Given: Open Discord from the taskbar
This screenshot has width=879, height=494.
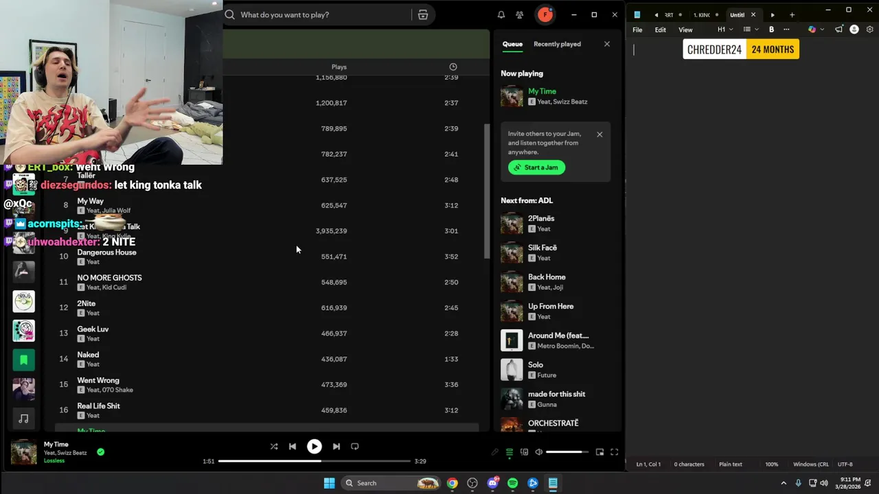Looking at the screenshot, I should (492, 483).
